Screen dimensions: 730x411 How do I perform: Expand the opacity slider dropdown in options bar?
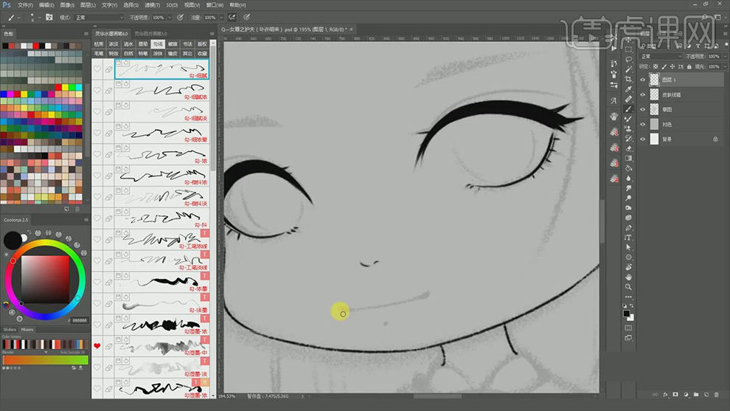coord(168,18)
